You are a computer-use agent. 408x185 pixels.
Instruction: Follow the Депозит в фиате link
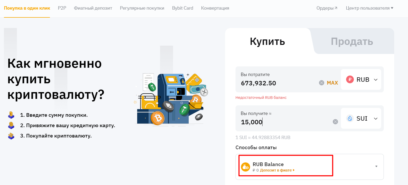point(277,170)
